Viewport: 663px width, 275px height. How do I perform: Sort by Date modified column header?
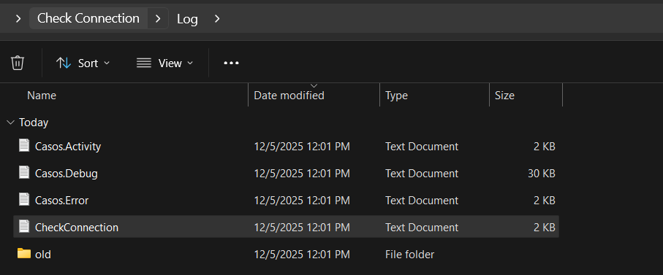pyautogui.click(x=289, y=96)
